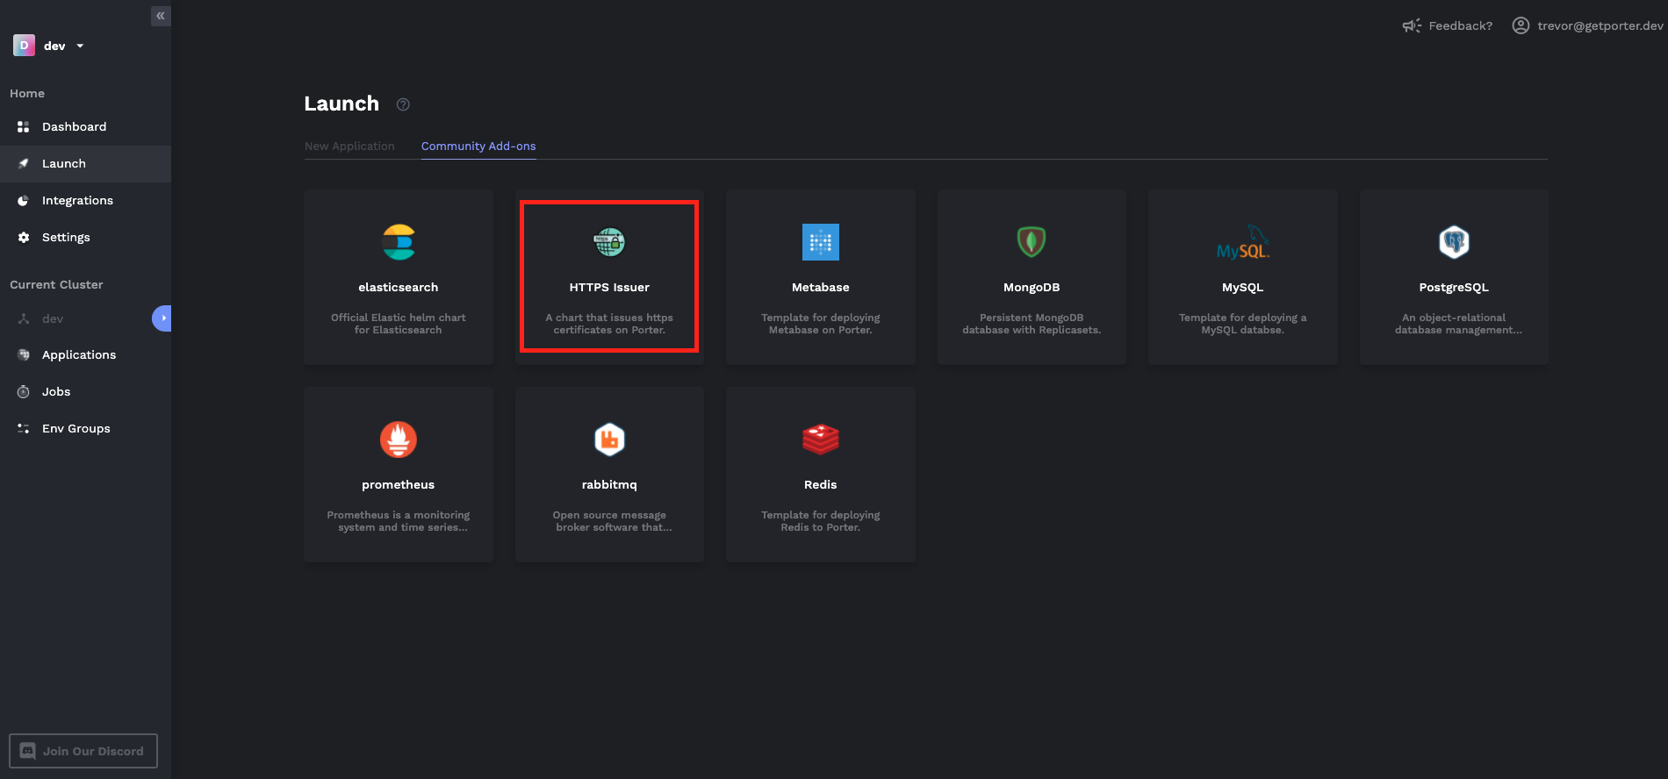1668x779 pixels.
Task: Click the Launch help question-mark icon
Action: coord(403,104)
